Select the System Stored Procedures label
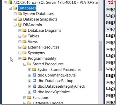The height and width of the screenshot is (105, 116). [59, 70]
